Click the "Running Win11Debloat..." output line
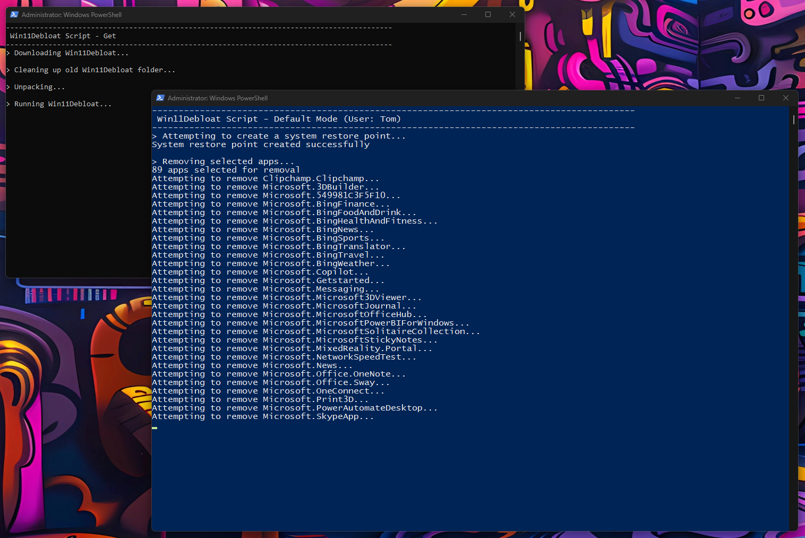 tap(63, 104)
